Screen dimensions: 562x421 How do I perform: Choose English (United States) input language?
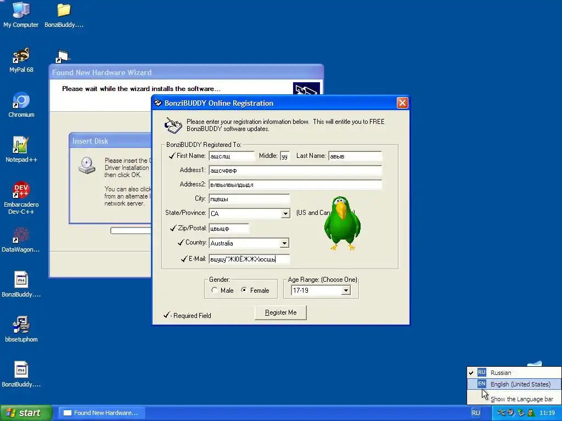click(514, 384)
